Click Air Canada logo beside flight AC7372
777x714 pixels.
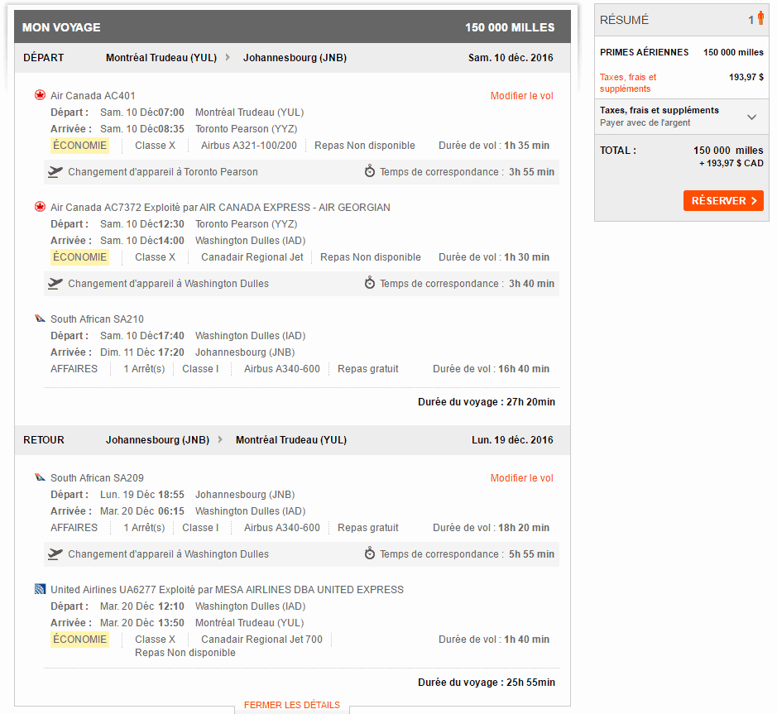pyautogui.click(x=40, y=207)
